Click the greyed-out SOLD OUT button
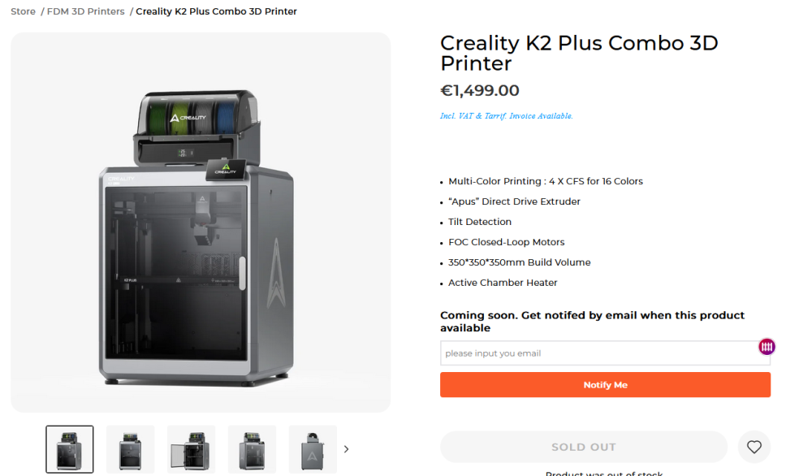This screenshot has height=476, width=812. 583,447
